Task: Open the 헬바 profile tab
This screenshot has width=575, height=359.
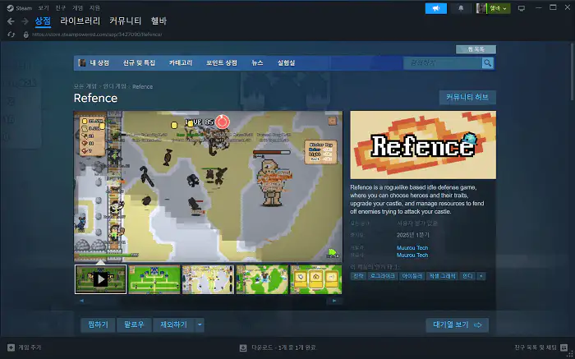Action: coord(159,21)
